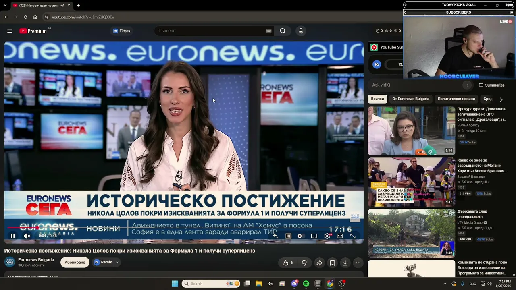516x290 pixels.
Task: Open vidIQ Filters button
Action: 121,31
